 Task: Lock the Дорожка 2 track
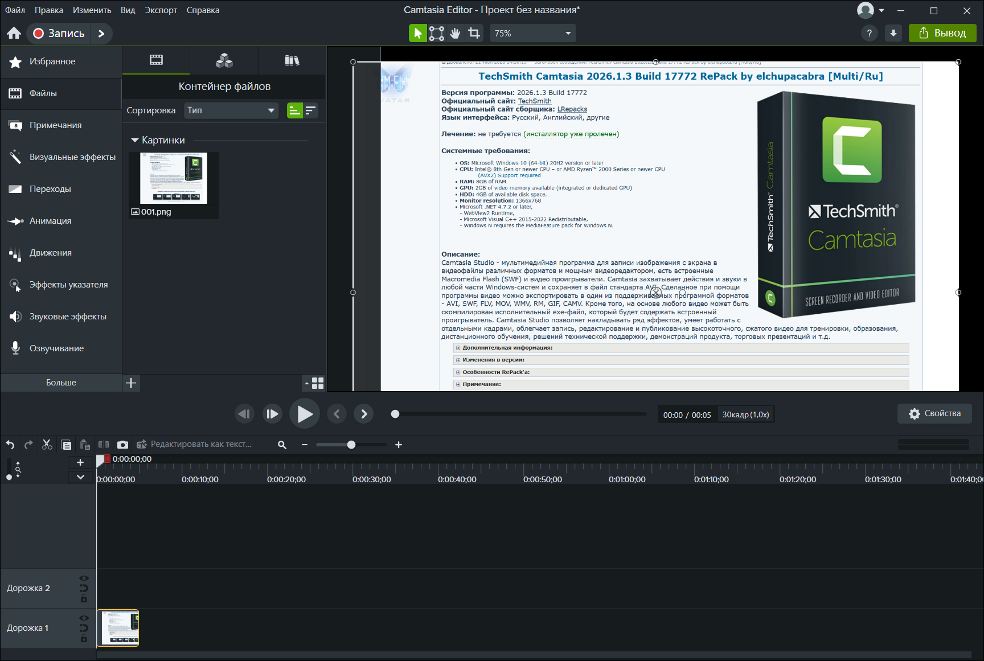pos(84,598)
